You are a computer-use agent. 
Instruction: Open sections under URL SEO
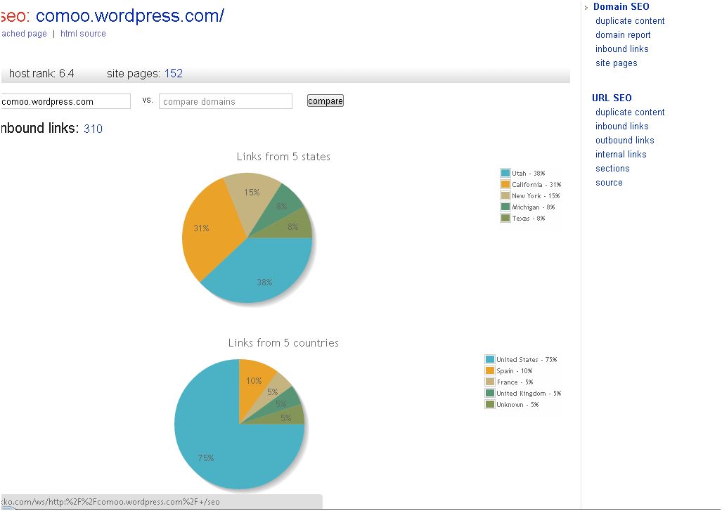[612, 169]
